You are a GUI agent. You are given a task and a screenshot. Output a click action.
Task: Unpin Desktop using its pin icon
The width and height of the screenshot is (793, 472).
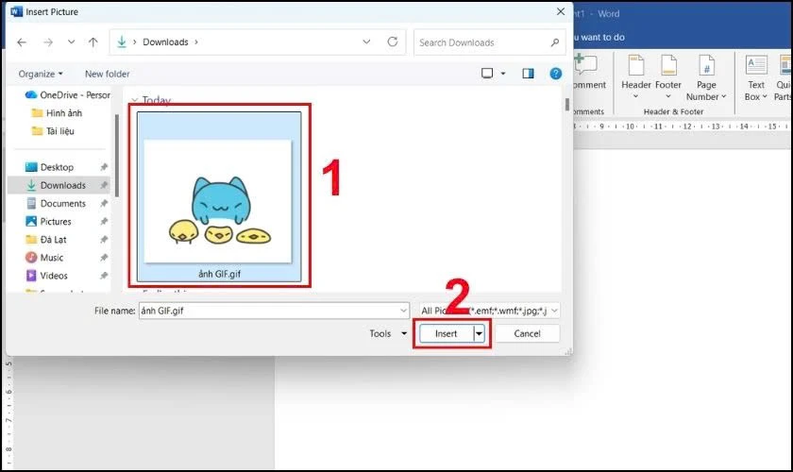point(104,167)
